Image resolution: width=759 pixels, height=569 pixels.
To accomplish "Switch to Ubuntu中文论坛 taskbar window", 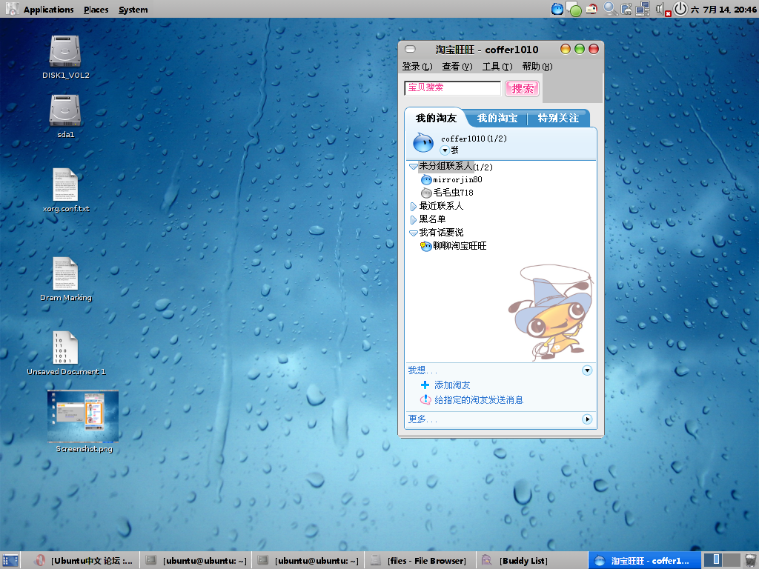I will pos(84,561).
